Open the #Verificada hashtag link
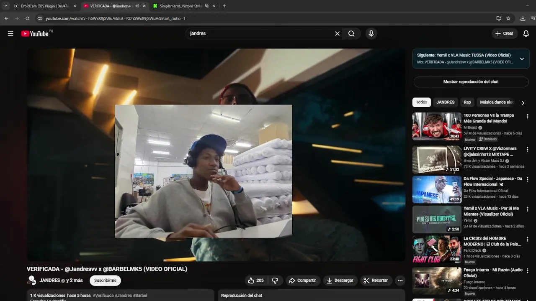This screenshot has height=301, width=536. click(x=103, y=296)
